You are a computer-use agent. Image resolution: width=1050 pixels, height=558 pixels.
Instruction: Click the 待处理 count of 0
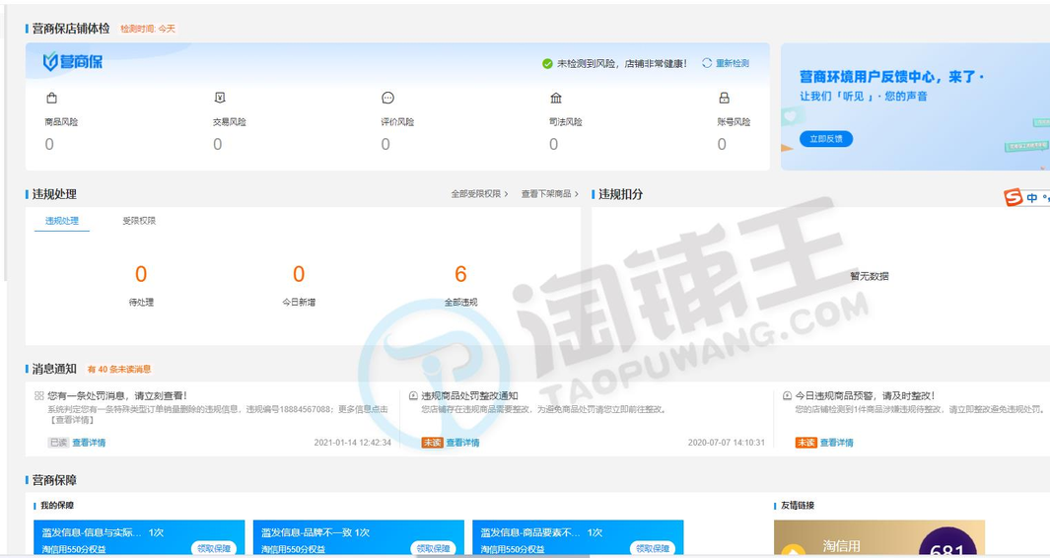(x=141, y=274)
